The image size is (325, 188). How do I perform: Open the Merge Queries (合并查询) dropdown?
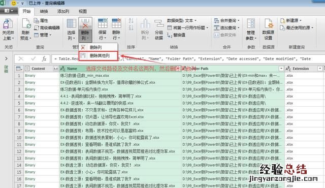226,20
